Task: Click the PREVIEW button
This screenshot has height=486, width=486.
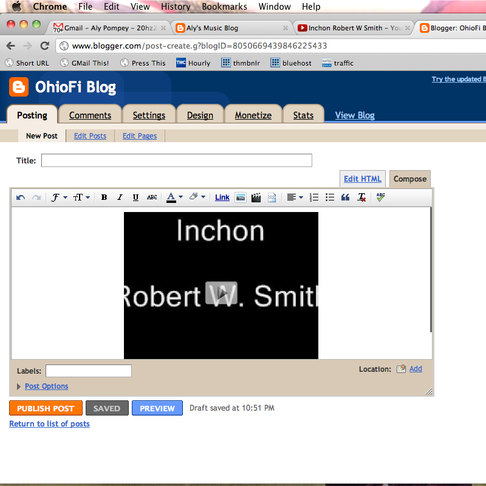Action: coord(157,408)
